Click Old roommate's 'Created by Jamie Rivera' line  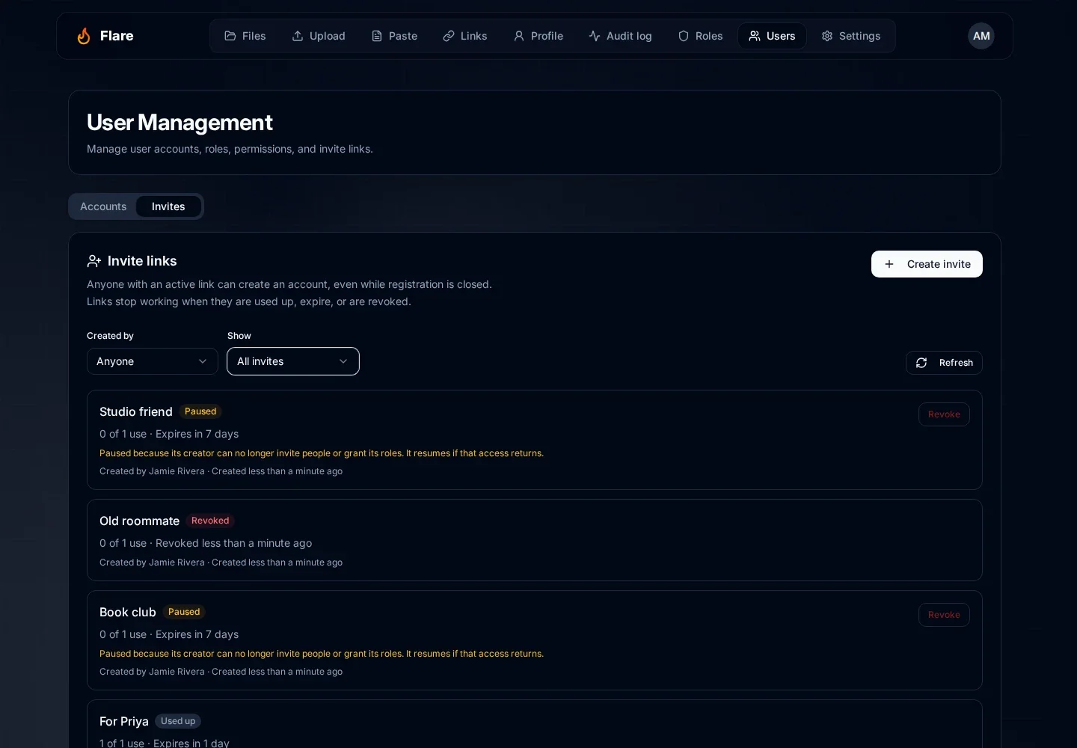tap(221, 562)
